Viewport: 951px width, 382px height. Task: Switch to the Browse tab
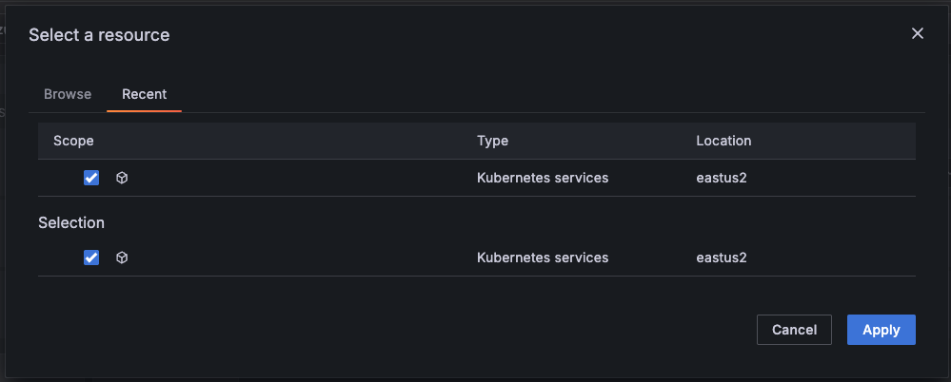(x=68, y=94)
